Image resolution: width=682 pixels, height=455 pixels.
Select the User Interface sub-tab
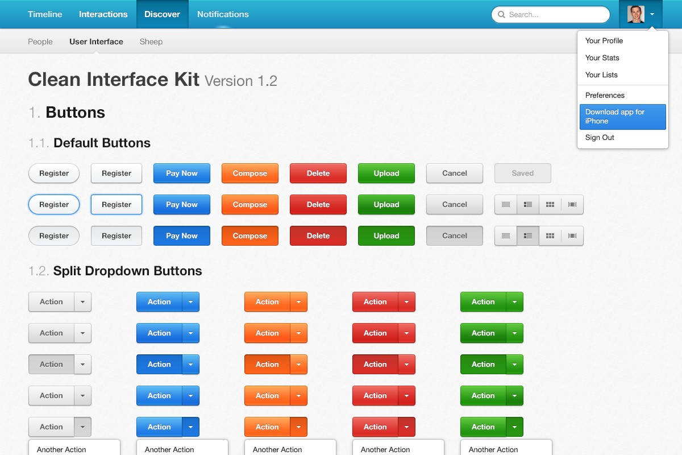pos(96,42)
